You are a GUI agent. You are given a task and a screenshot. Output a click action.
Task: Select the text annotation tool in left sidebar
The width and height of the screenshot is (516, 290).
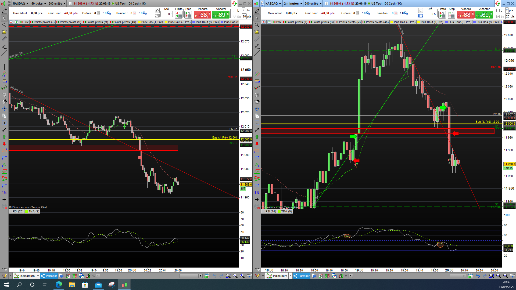click(4, 123)
